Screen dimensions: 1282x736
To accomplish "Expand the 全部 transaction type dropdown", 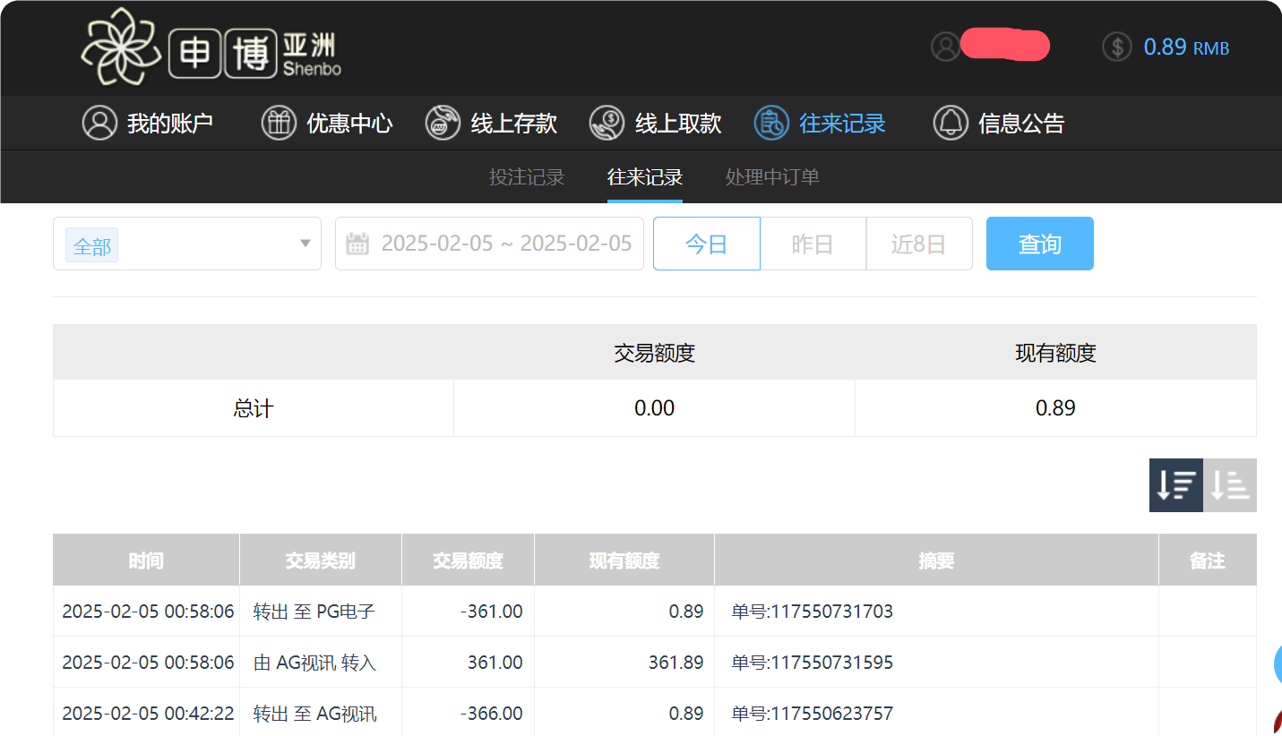I will pyautogui.click(x=186, y=243).
